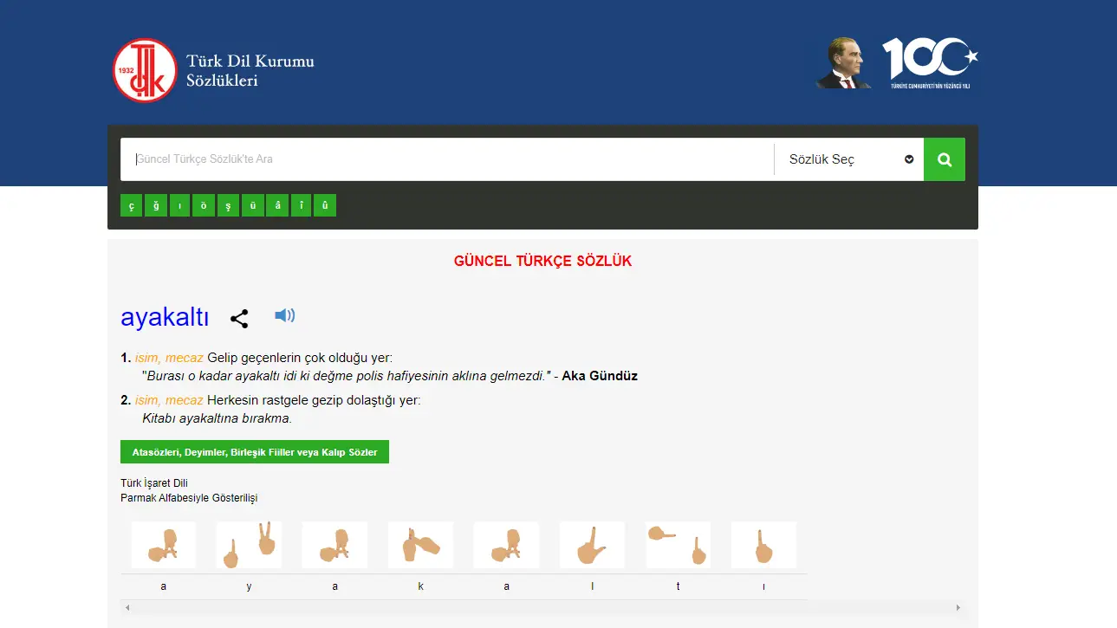
Task: Insert the ş character key
Action: coord(228,205)
